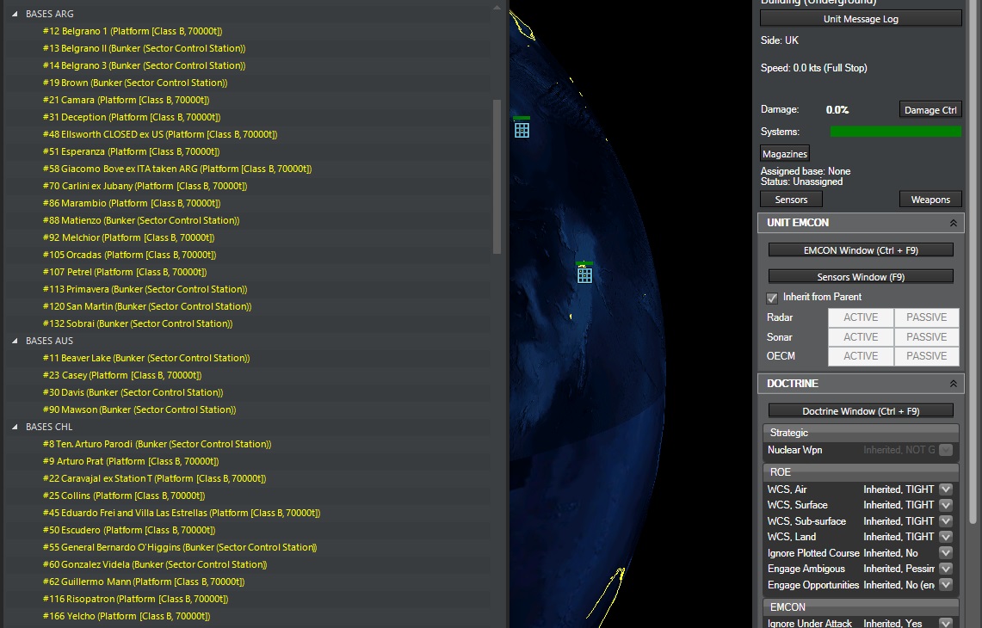982x628 pixels.
Task: Select #13 Belgrano II bunker
Action: pos(144,48)
